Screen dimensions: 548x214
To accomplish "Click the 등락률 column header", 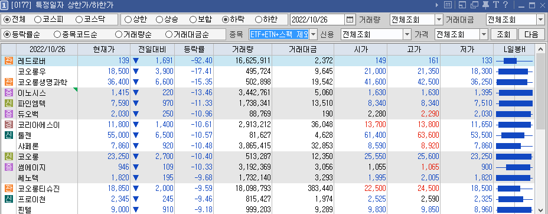I will click(193, 49).
